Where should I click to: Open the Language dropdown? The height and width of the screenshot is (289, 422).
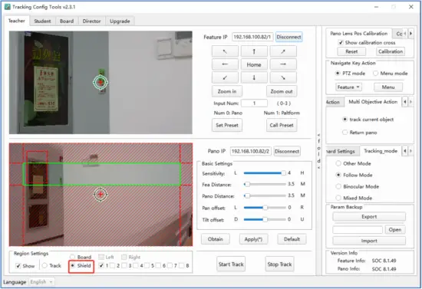click(41, 282)
